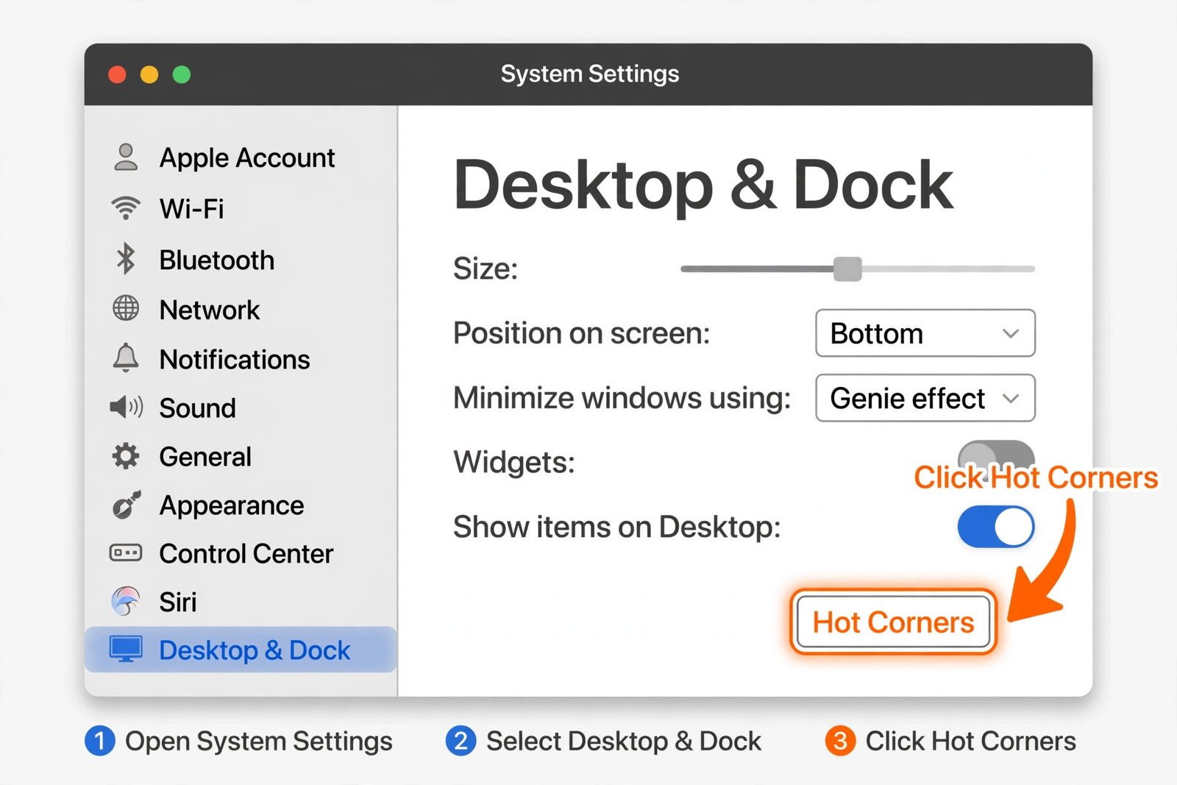Open the Position on screen dropdown

coord(925,333)
